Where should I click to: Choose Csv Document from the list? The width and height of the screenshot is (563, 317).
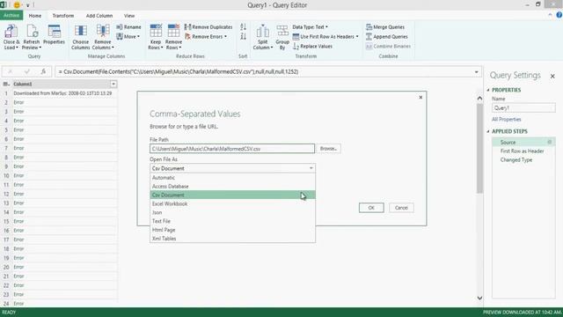[232, 195]
